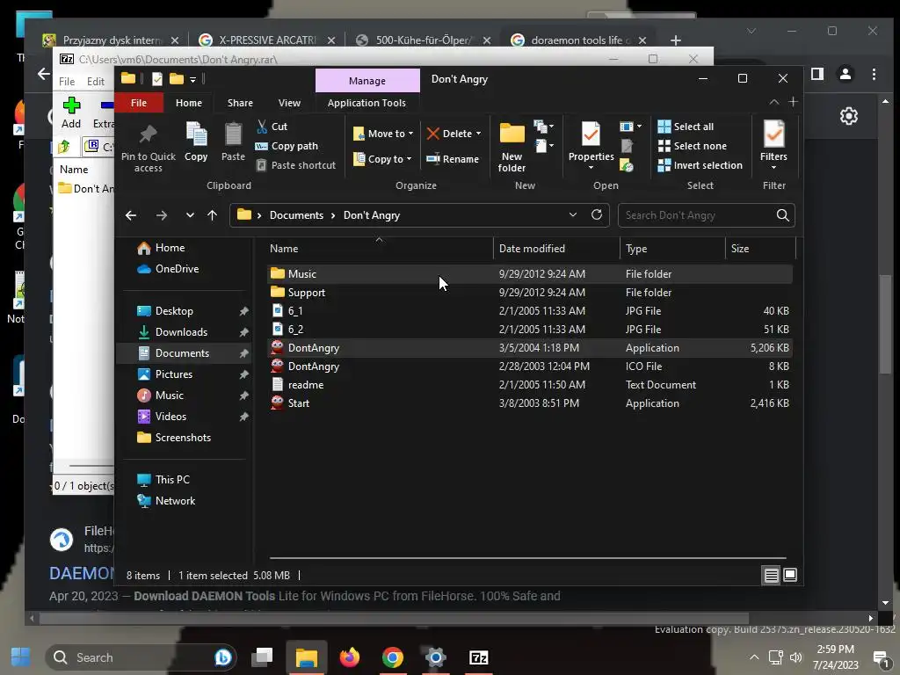Click the History icon in Open group
The width and height of the screenshot is (900, 675).
pyautogui.click(x=626, y=166)
